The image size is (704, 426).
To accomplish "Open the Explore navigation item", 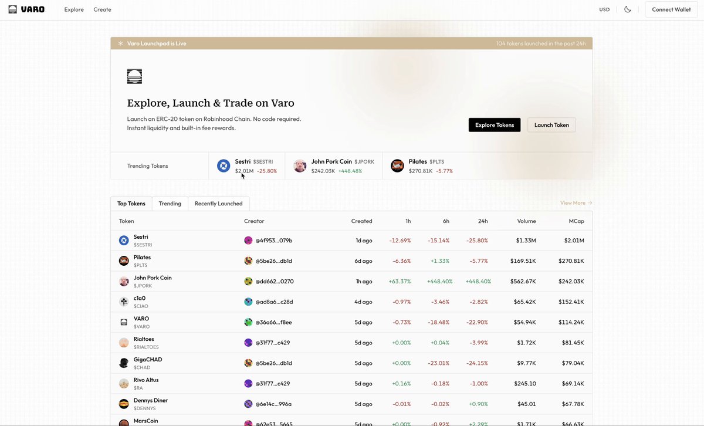I will 74,9.
